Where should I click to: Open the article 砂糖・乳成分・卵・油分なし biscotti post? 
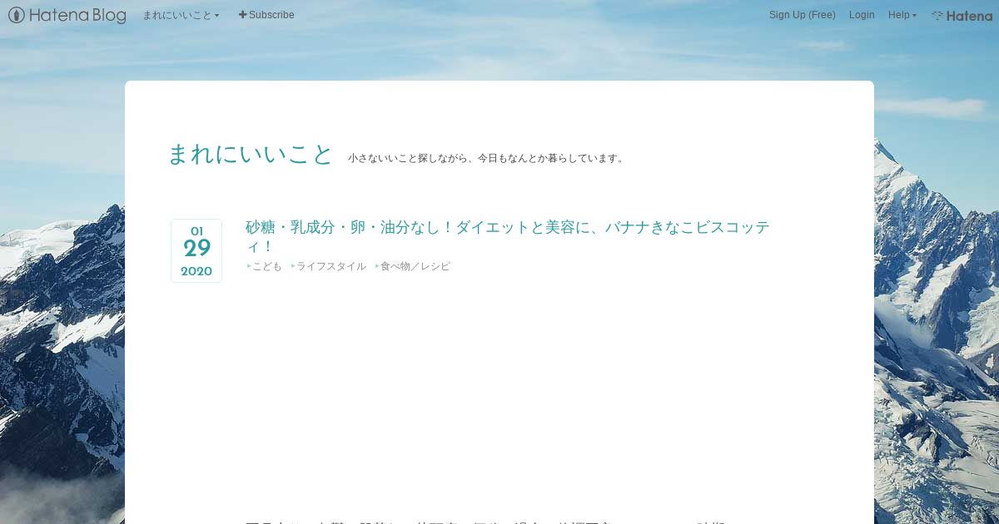[x=508, y=236]
